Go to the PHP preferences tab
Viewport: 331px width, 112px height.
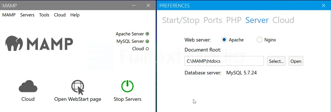point(234,20)
